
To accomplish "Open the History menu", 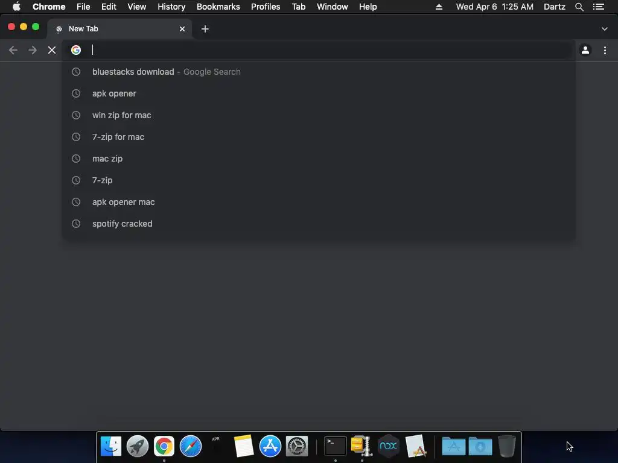I will point(171,7).
